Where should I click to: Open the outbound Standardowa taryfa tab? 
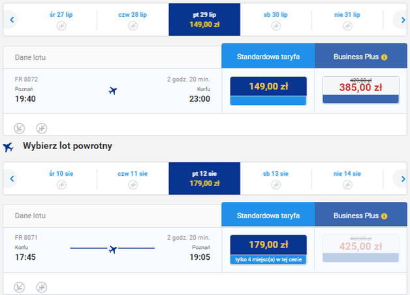click(x=268, y=57)
